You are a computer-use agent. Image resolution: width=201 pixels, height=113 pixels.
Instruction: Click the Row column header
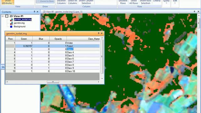[10, 39]
